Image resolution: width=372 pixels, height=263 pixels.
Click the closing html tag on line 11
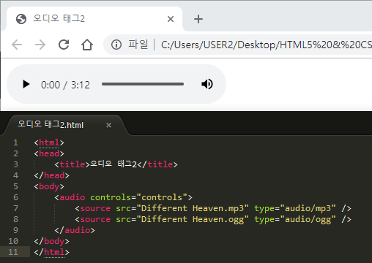(51, 252)
